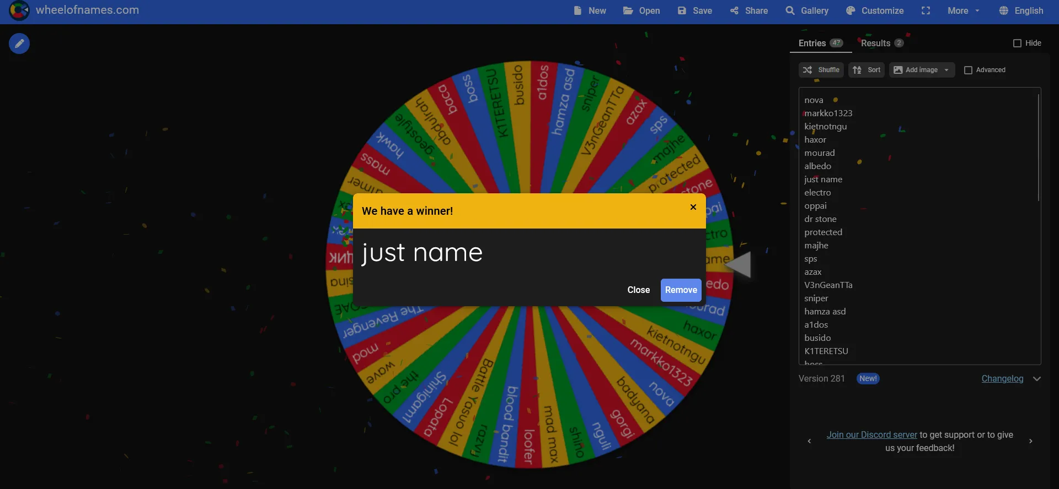Shuffle the entries list
The width and height of the screenshot is (1059, 489).
tap(821, 70)
